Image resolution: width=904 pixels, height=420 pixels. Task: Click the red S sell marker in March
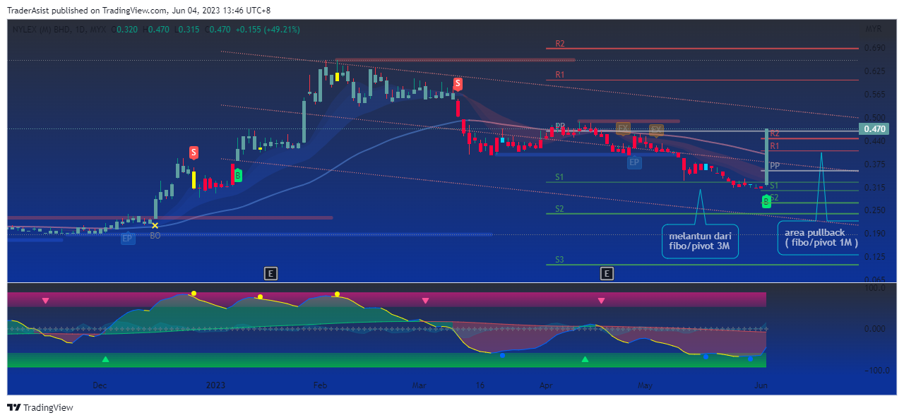coord(458,84)
